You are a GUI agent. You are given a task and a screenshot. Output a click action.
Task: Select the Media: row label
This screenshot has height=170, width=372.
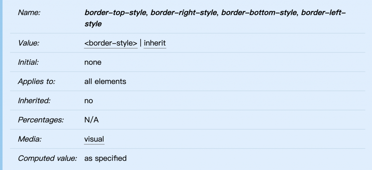[x=30, y=139]
